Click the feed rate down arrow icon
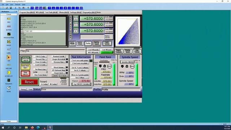The width and height of the screenshot is (231, 130). (x=100, y=66)
